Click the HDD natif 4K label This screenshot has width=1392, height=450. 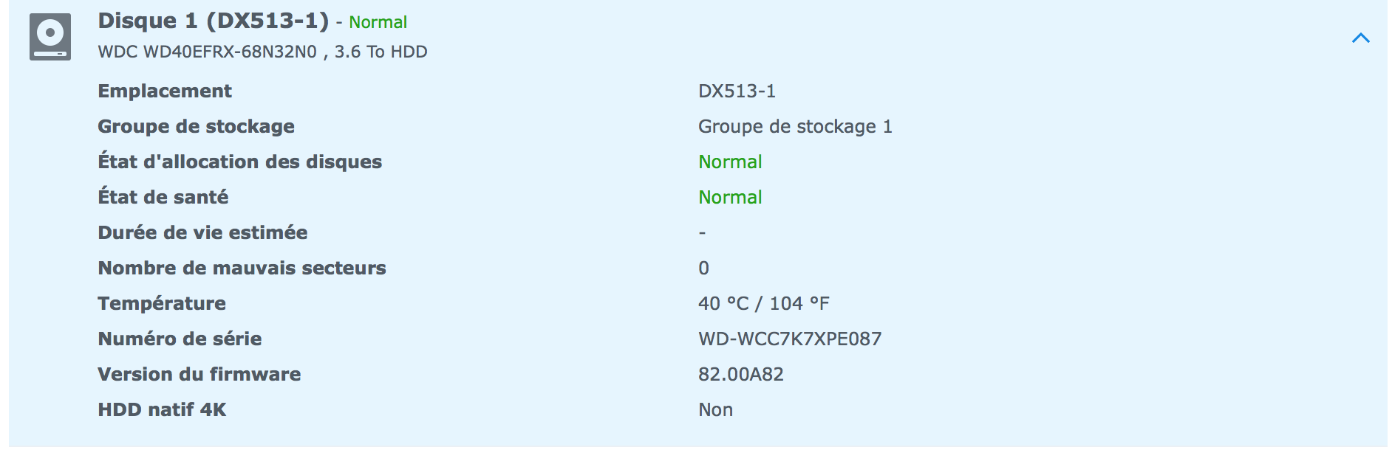[x=162, y=409]
